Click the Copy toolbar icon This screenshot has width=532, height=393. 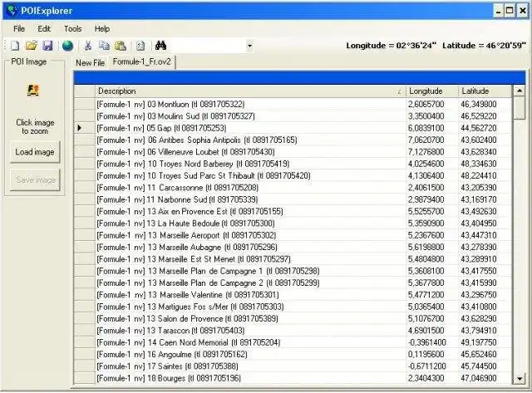tap(104, 46)
